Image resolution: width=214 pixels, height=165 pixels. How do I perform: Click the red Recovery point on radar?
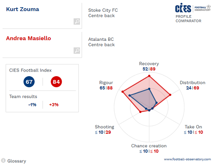coord(149,76)
